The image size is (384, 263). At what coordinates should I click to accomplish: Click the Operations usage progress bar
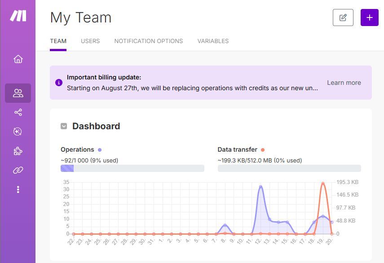(x=132, y=168)
